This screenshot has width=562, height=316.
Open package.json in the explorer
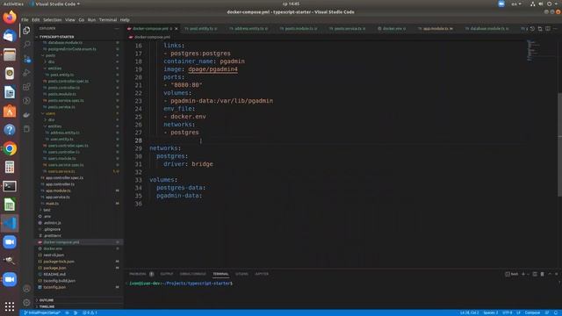54,268
